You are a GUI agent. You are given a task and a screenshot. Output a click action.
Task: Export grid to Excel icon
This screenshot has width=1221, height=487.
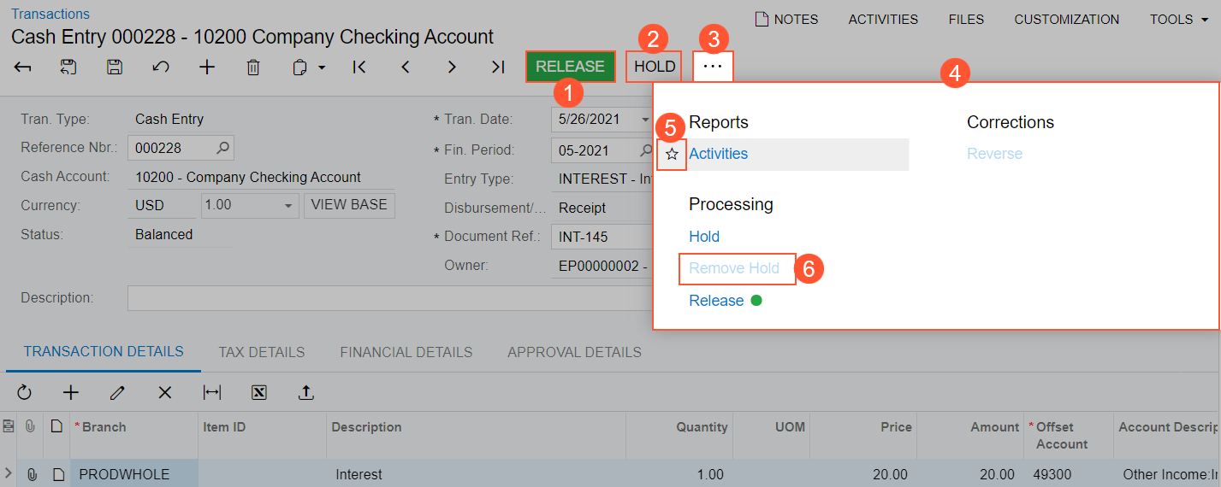click(259, 392)
